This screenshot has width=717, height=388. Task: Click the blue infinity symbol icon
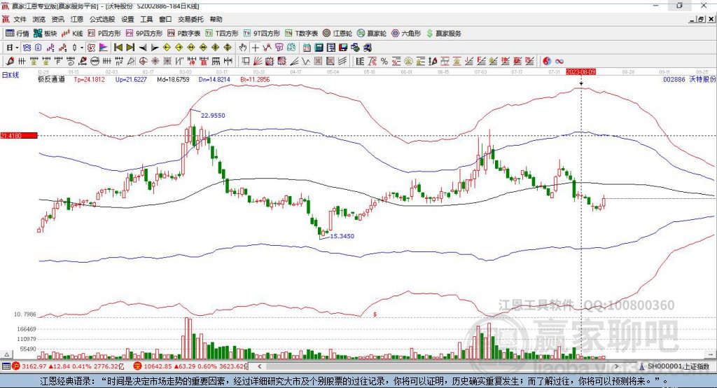559,62
